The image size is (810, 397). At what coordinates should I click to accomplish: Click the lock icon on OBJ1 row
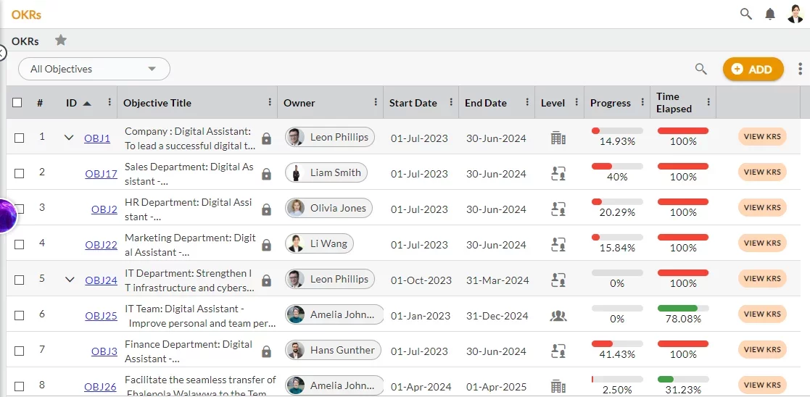click(x=266, y=138)
